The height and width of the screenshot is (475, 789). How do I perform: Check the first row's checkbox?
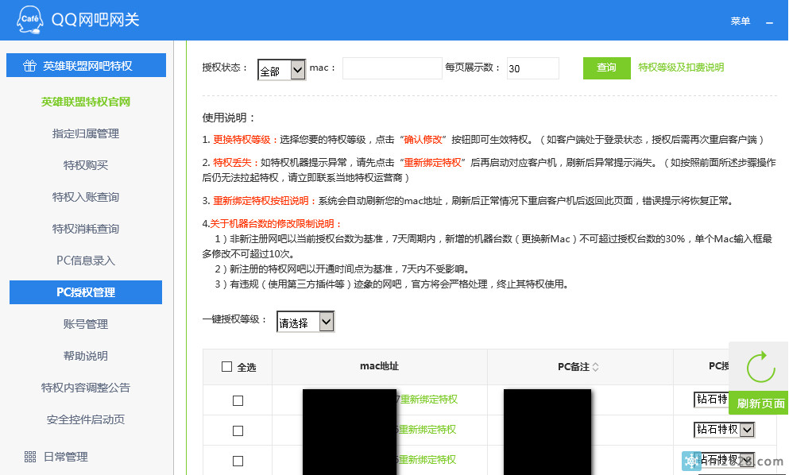(x=238, y=401)
